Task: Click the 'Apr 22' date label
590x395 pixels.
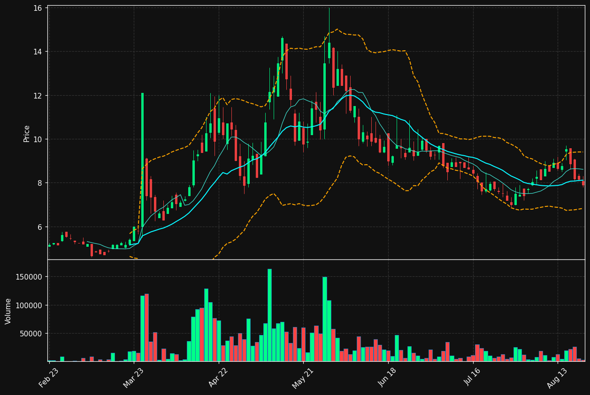Action: point(218,378)
